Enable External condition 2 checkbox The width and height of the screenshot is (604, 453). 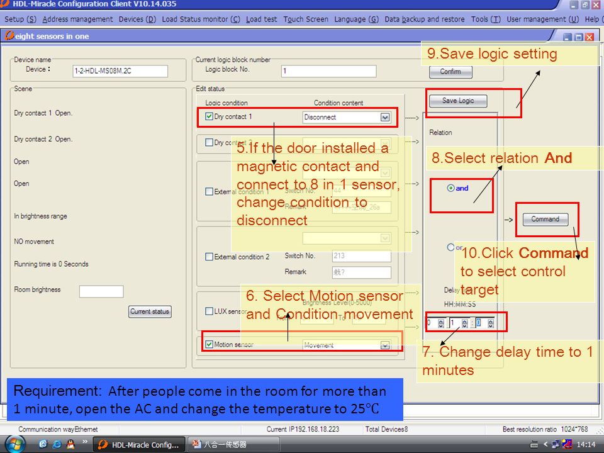click(209, 257)
